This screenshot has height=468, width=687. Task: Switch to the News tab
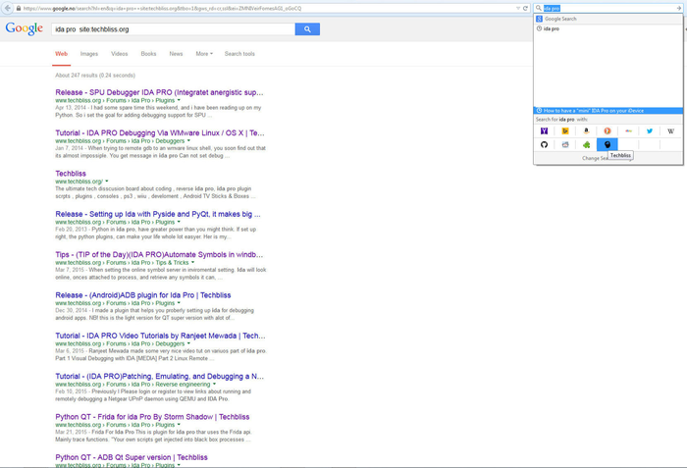[176, 54]
